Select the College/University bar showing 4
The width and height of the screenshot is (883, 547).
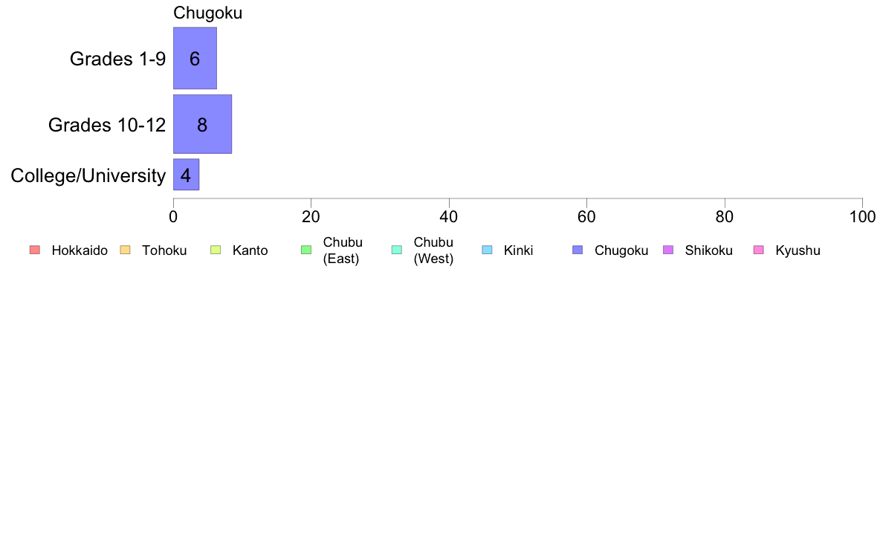pyautogui.click(x=186, y=175)
